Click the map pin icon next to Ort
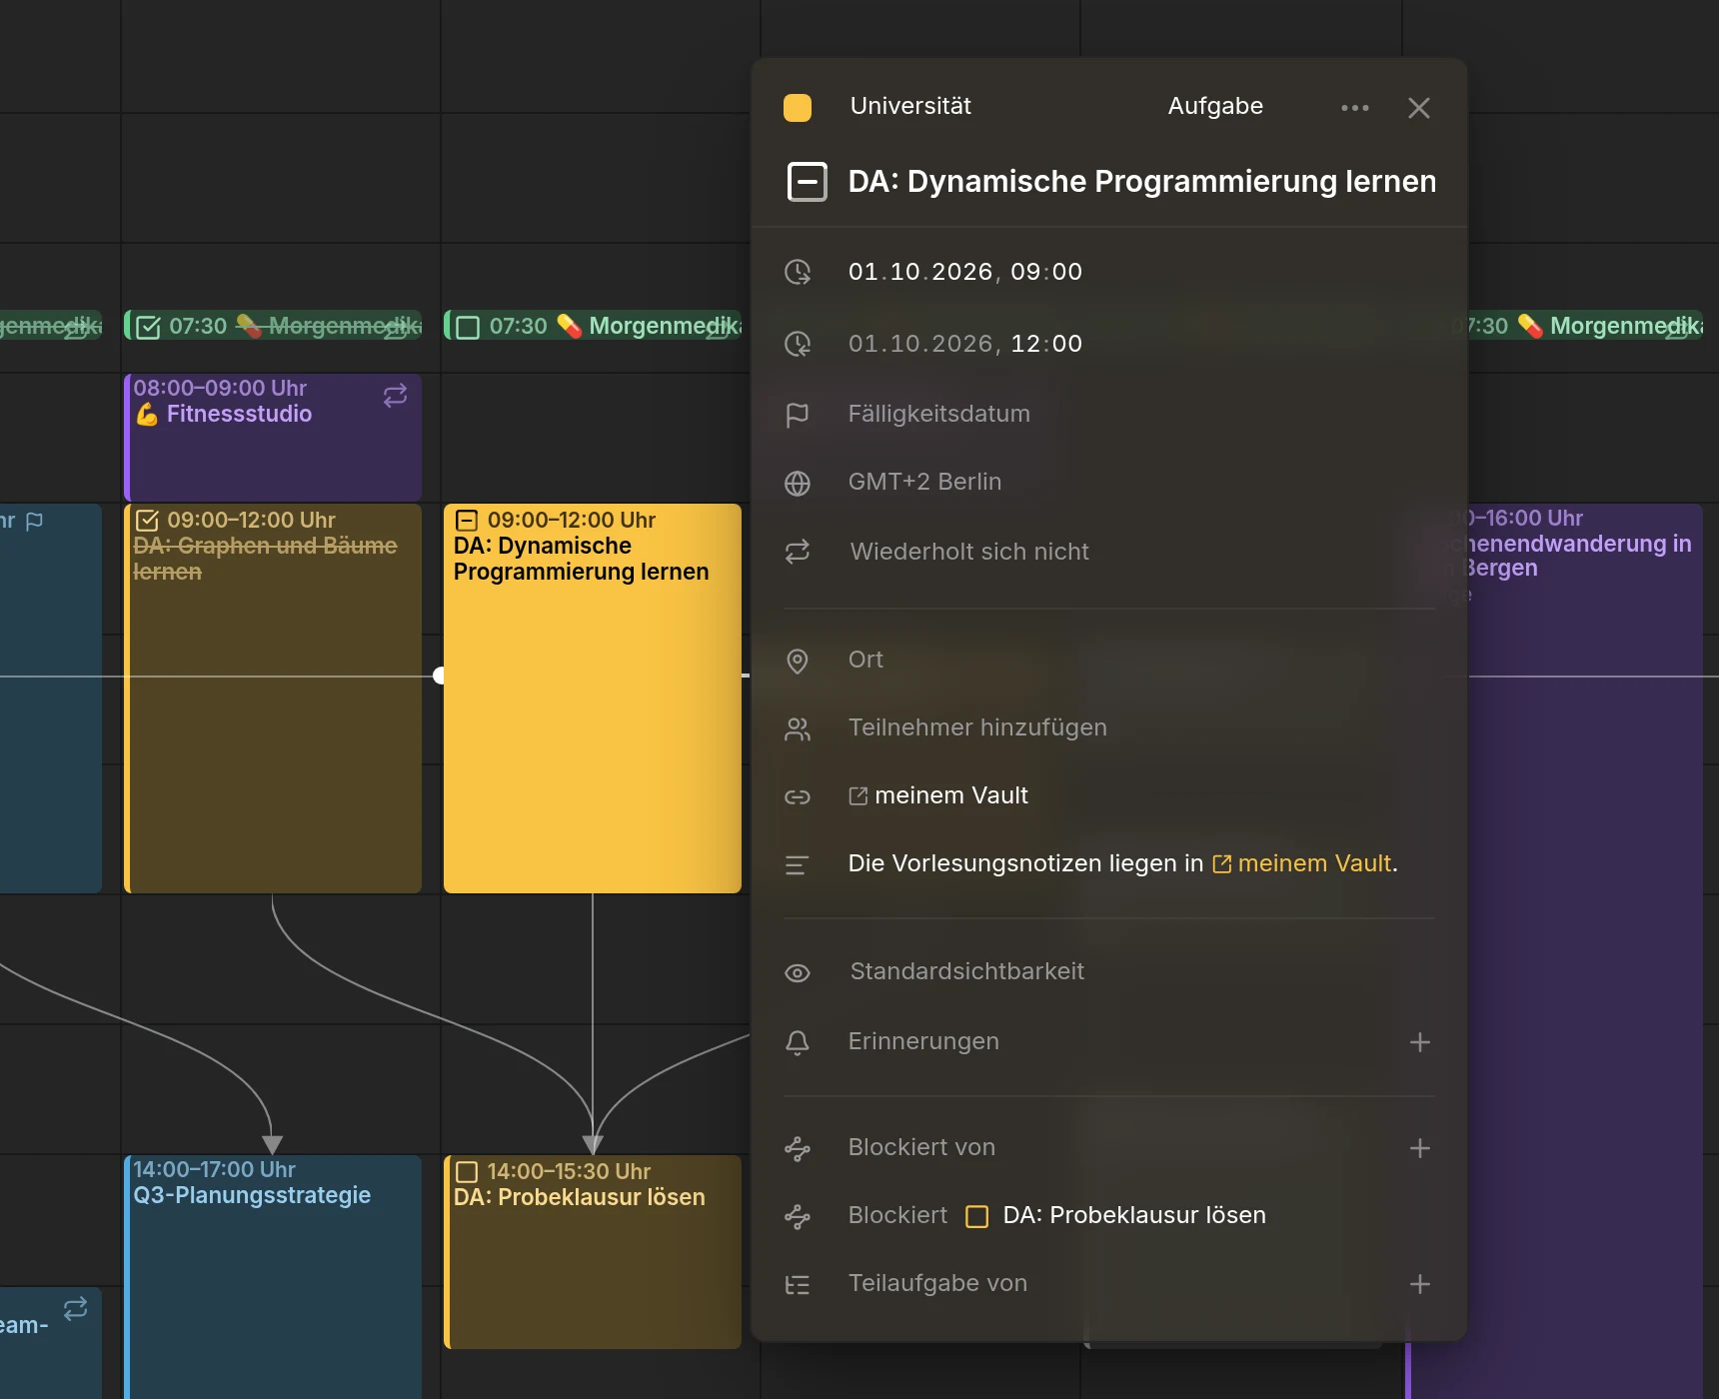Viewport: 1719px width, 1399px height. (x=798, y=662)
